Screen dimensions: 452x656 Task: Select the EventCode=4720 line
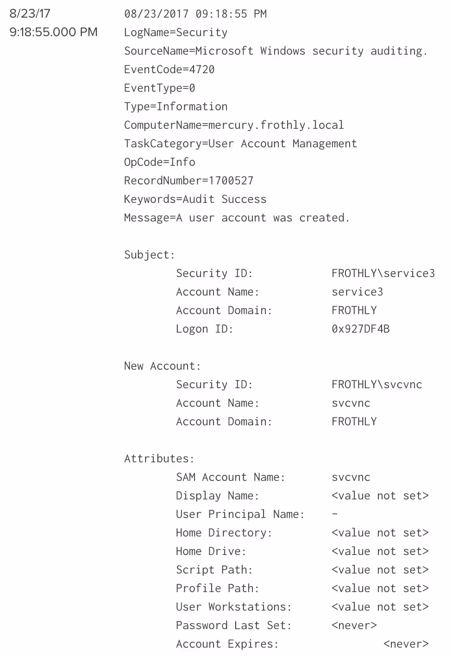point(169,69)
